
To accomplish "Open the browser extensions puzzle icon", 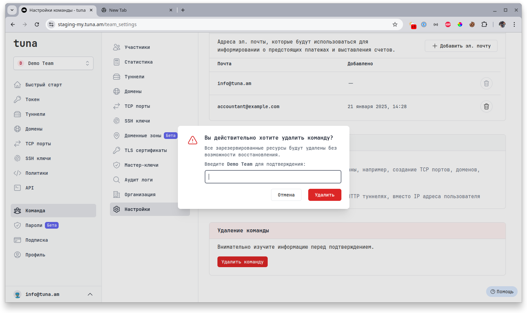I will tap(484, 24).
